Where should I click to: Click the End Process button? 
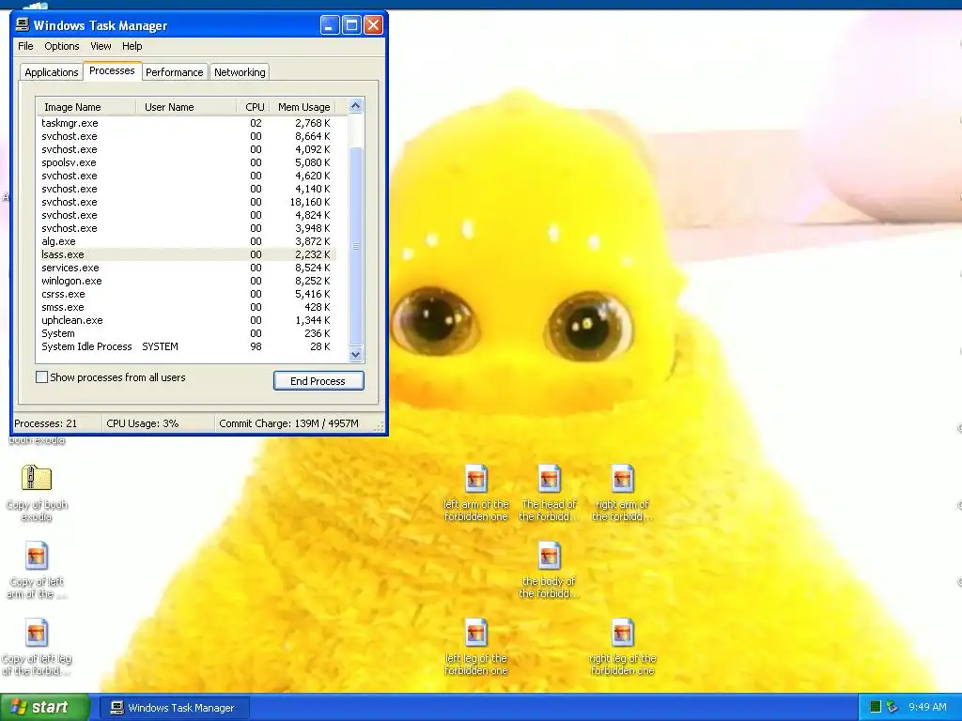(318, 381)
